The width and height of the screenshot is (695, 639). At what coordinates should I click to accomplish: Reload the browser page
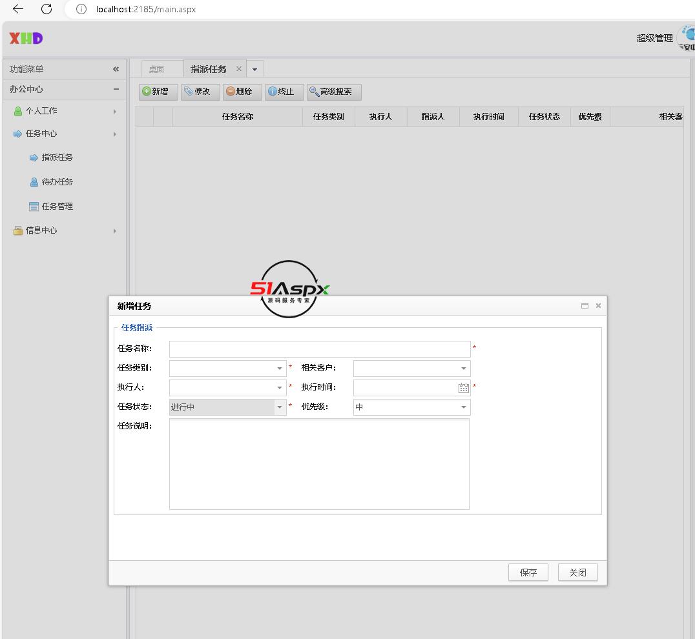pos(47,9)
